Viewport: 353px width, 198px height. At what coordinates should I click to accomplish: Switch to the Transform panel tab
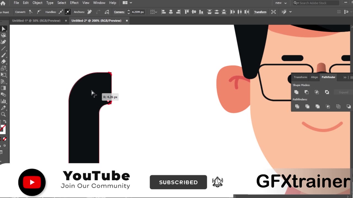click(300, 77)
